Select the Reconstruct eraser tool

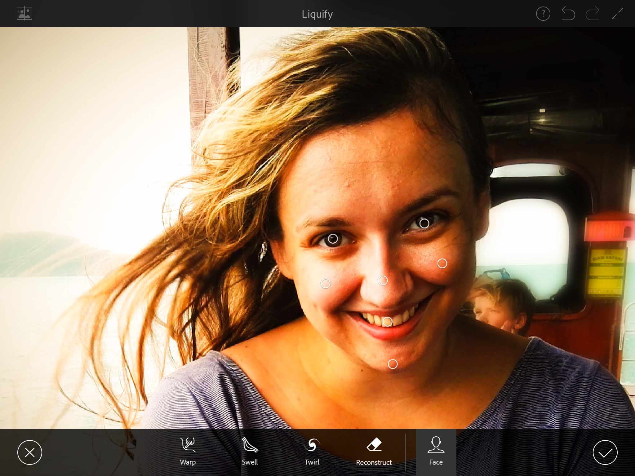tap(374, 452)
